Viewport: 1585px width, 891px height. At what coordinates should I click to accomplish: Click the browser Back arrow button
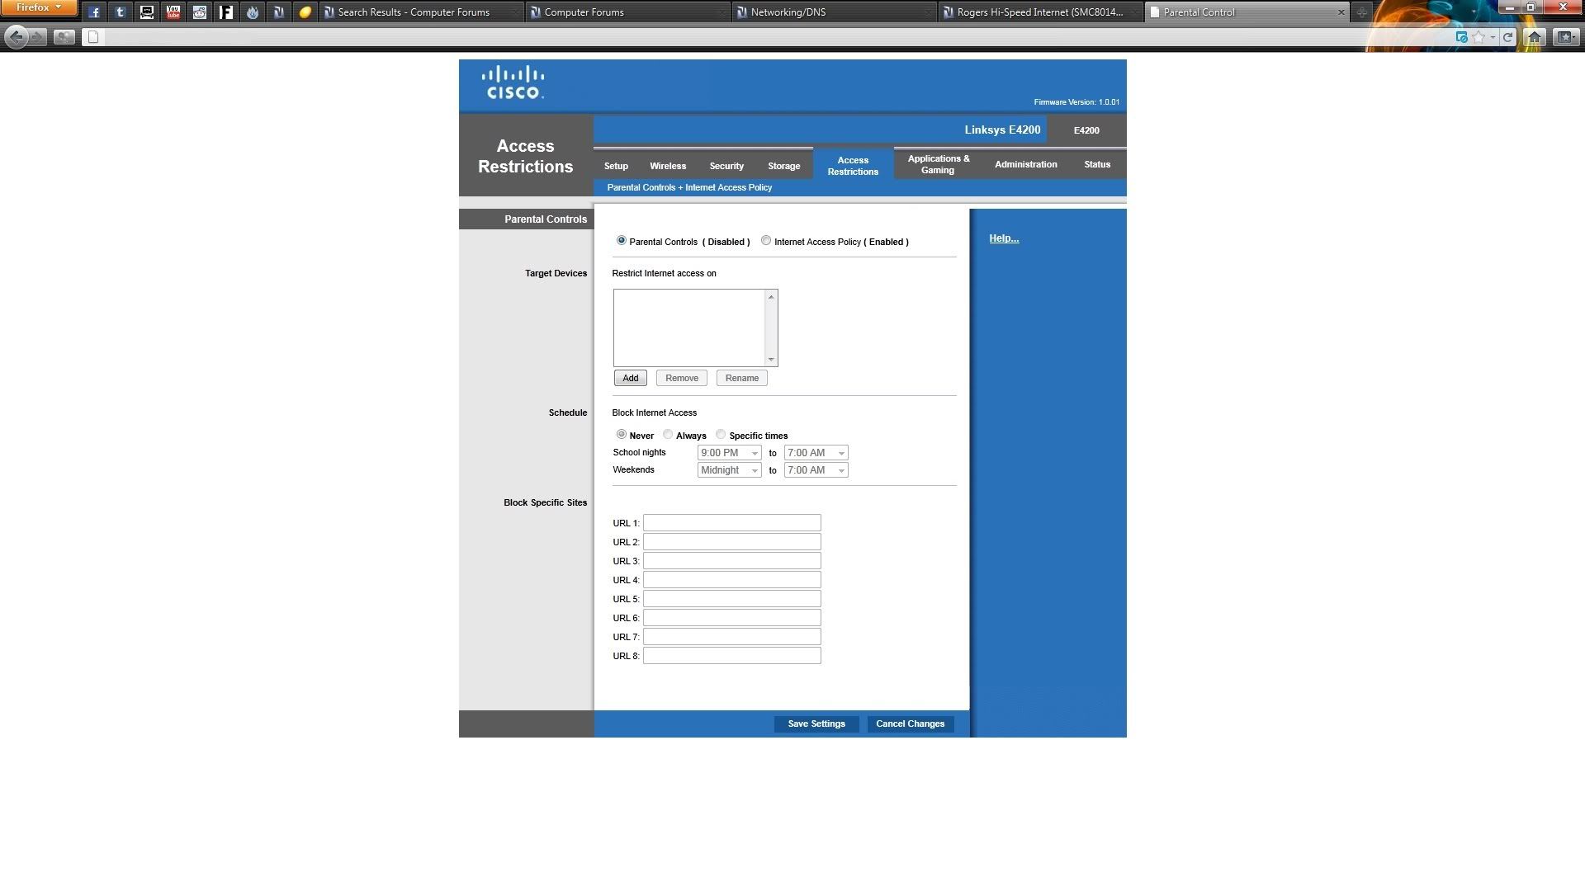click(x=16, y=36)
